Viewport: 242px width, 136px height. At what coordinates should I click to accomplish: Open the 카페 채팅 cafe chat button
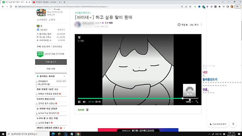click(51, 69)
